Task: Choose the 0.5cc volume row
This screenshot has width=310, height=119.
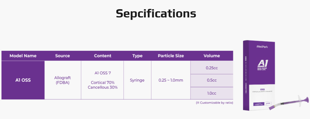Action: [212, 80]
